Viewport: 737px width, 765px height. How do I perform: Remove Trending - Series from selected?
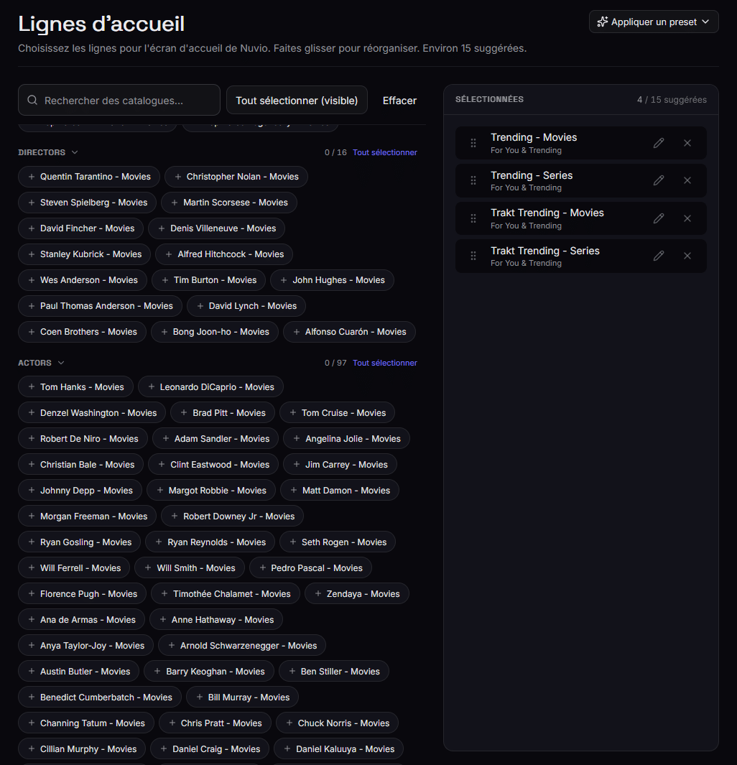point(687,180)
